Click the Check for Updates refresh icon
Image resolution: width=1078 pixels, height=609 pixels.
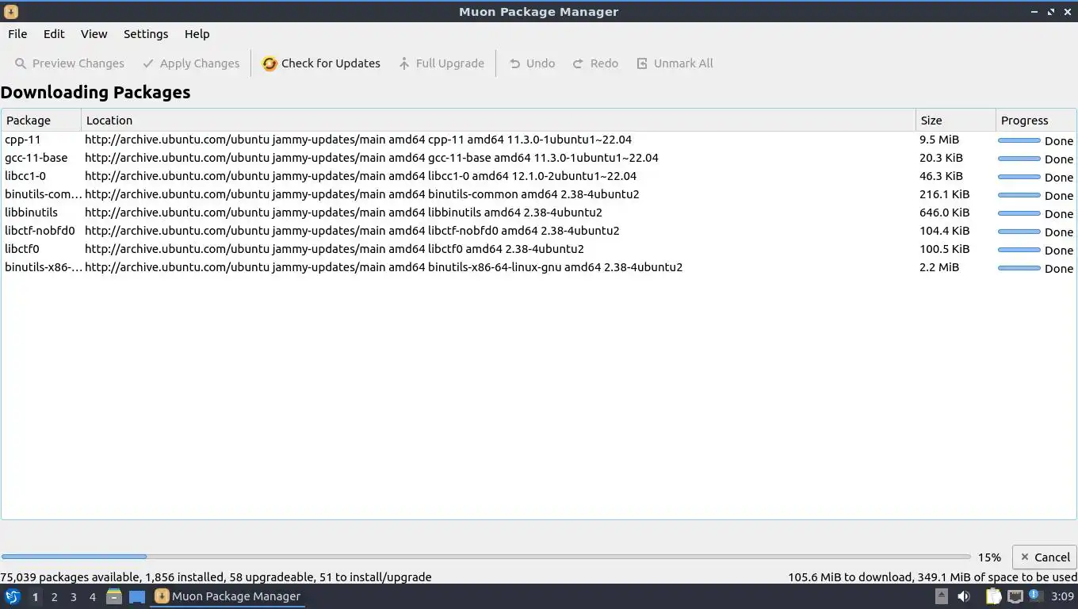pos(269,63)
